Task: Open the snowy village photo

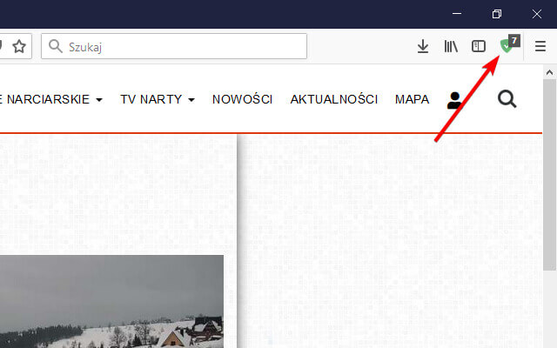Action: pos(111,301)
